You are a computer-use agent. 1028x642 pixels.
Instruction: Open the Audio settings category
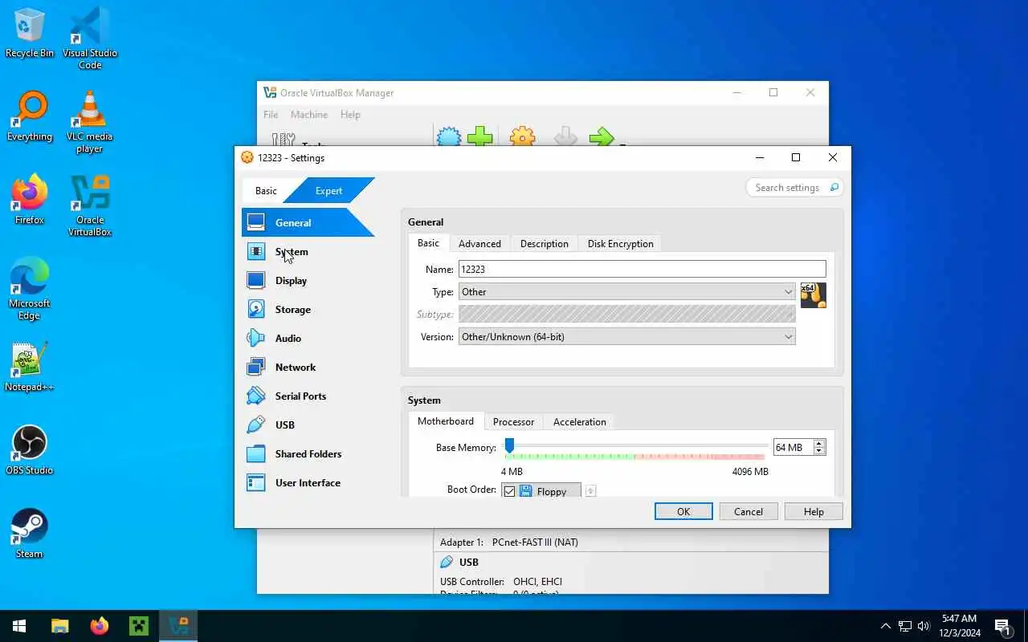(308, 338)
